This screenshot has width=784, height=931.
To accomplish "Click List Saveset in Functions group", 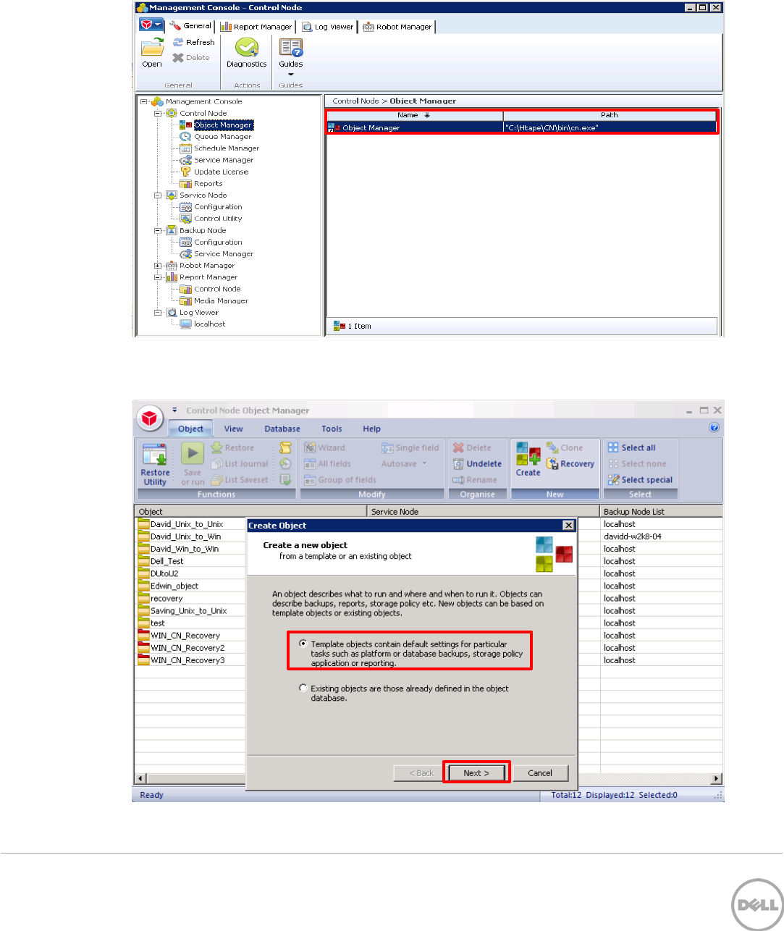I will pos(240,480).
